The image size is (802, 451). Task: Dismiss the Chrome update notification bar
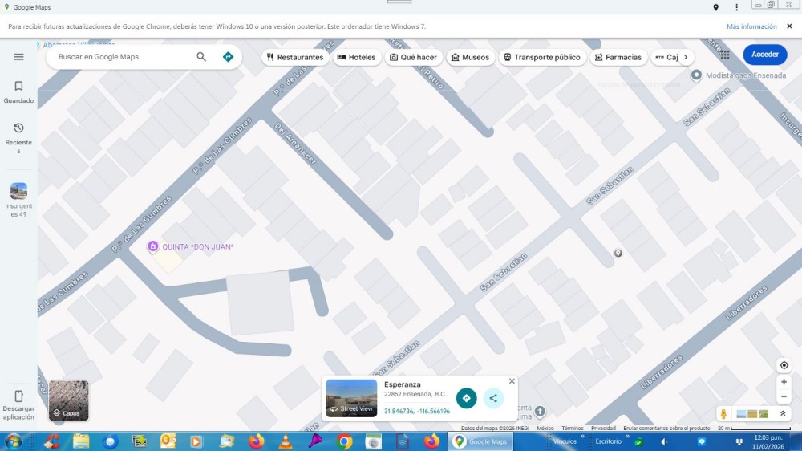(x=789, y=26)
